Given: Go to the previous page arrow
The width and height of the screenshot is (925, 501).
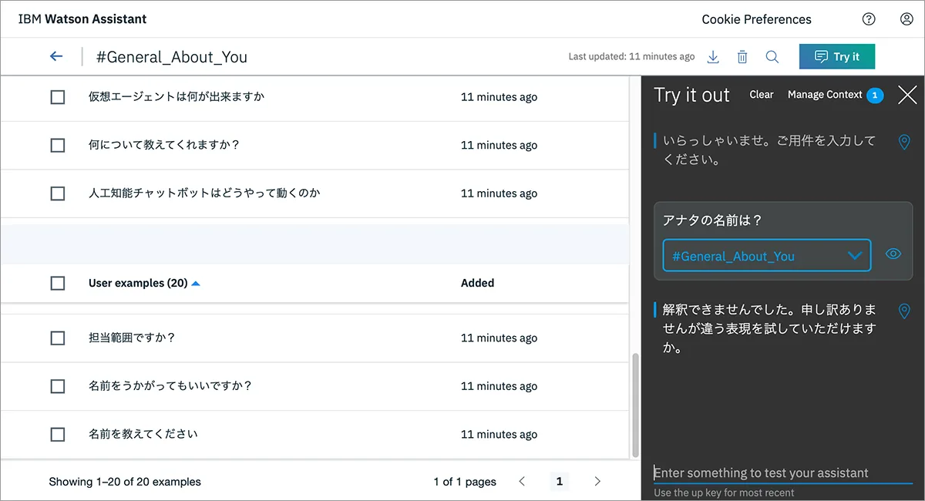Looking at the screenshot, I should pyautogui.click(x=522, y=482).
